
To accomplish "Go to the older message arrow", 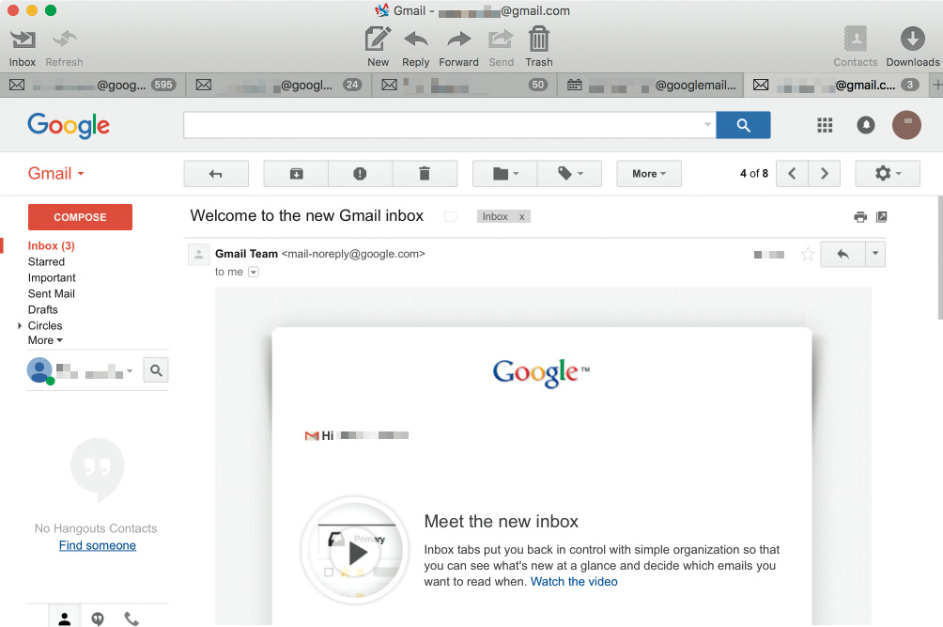I will pyautogui.click(x=825, y=174).
